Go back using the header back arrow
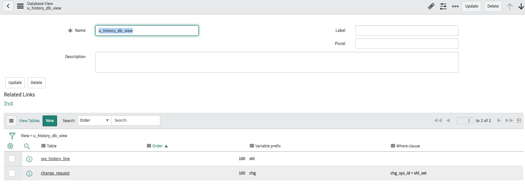Image resolution: width=525 pixels, height=185 pixels. [8, 6]
